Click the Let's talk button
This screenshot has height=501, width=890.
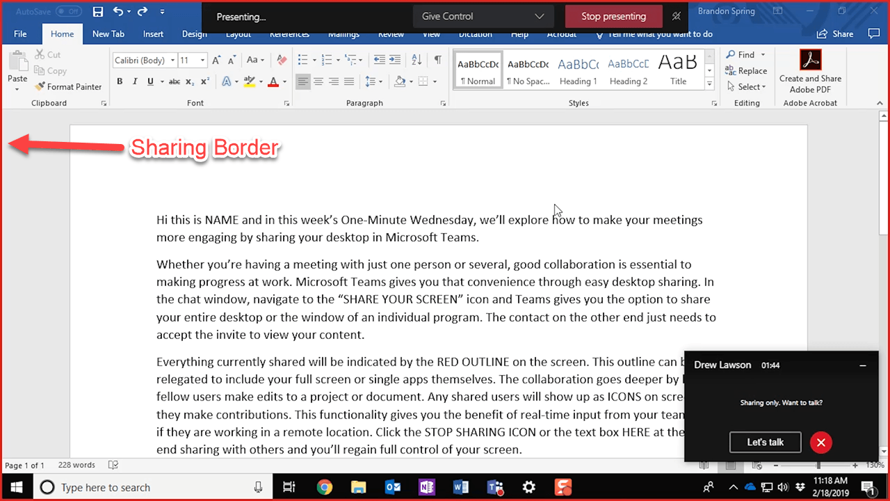click(765, 442)
